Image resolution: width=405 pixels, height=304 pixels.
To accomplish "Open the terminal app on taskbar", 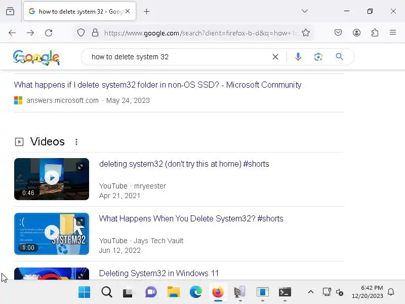I will coord(285,292).
